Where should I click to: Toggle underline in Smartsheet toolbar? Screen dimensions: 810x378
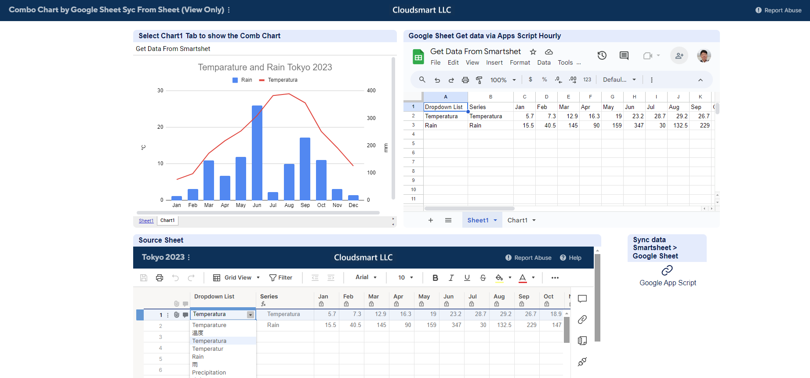click(467, 278)
